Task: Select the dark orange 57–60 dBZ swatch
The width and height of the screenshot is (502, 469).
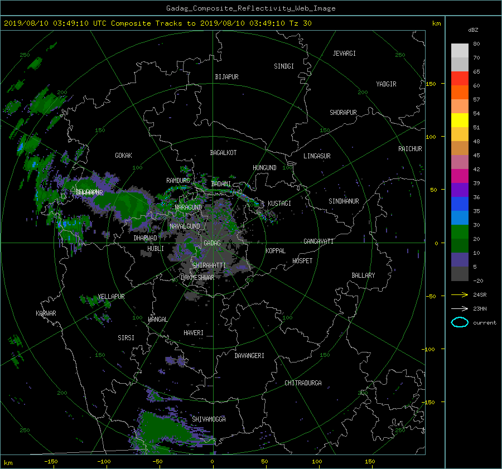Action: (460, 92)
